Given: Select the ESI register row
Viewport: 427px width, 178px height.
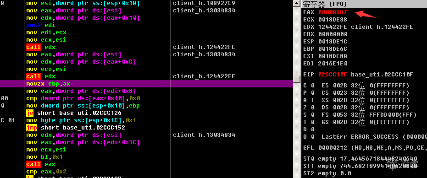Looking at the screenshot, I should click(326, 56).
